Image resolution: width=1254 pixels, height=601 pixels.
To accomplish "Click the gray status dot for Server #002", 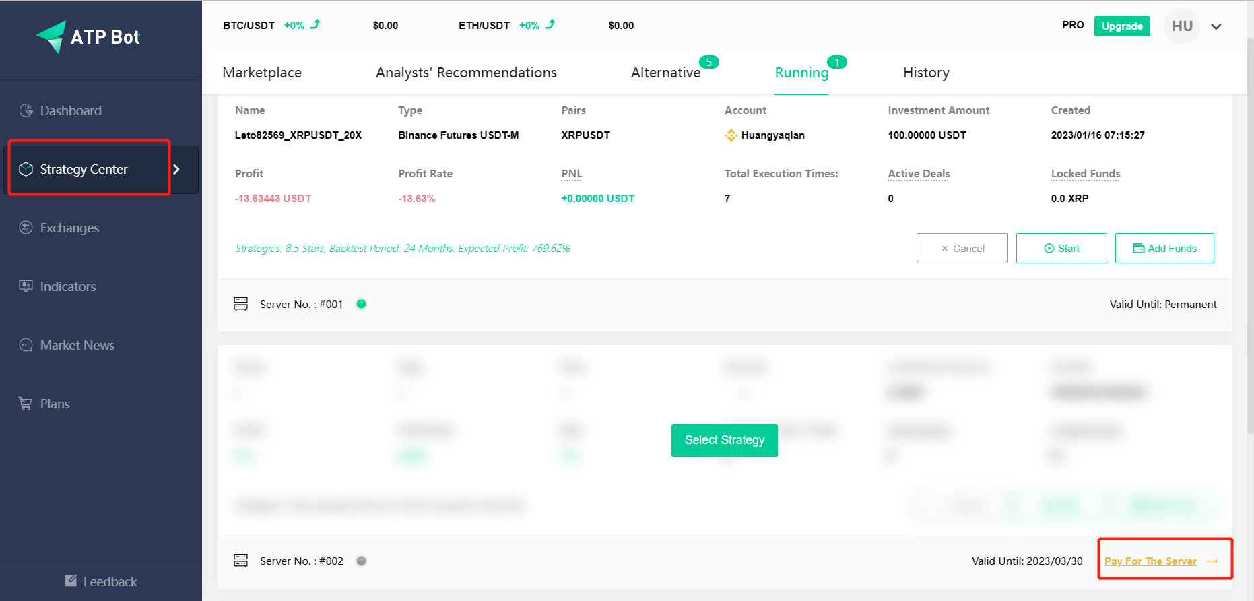I will 361,561.
